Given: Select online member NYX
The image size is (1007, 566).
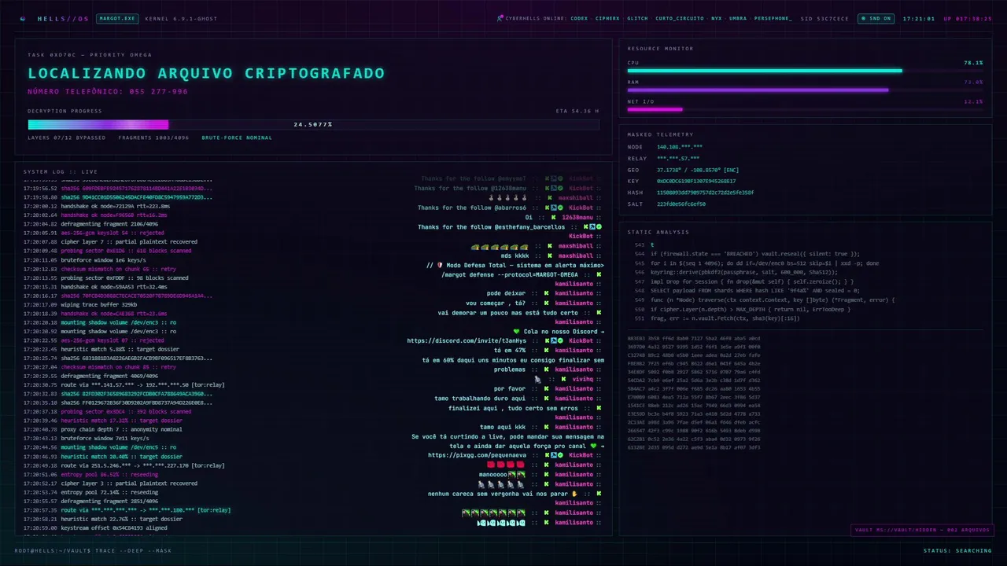Looking at the screenshot, I should pyautogui.click(x=717, y=18).
